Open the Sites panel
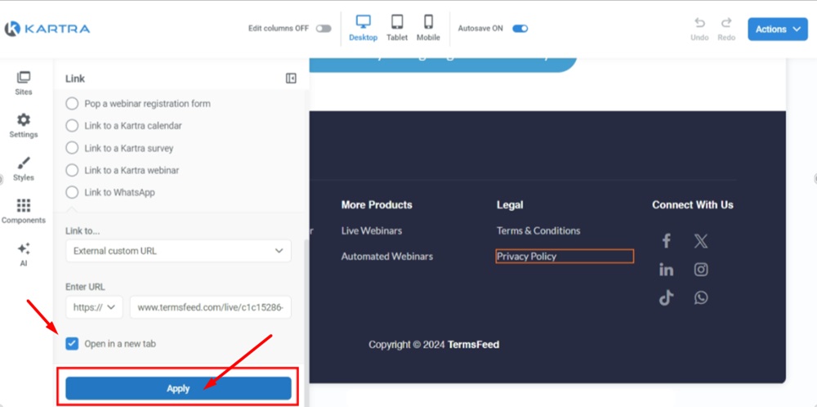 tap(24, 83)
